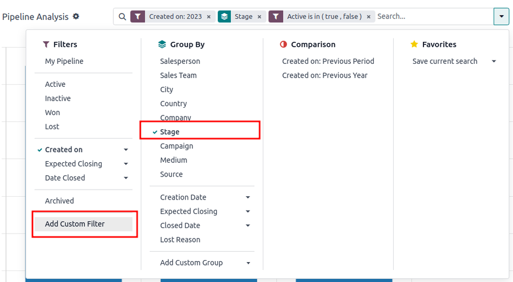Click the magnifying glass search icon
Screen dimensions: 513x282
pos(122,16)
